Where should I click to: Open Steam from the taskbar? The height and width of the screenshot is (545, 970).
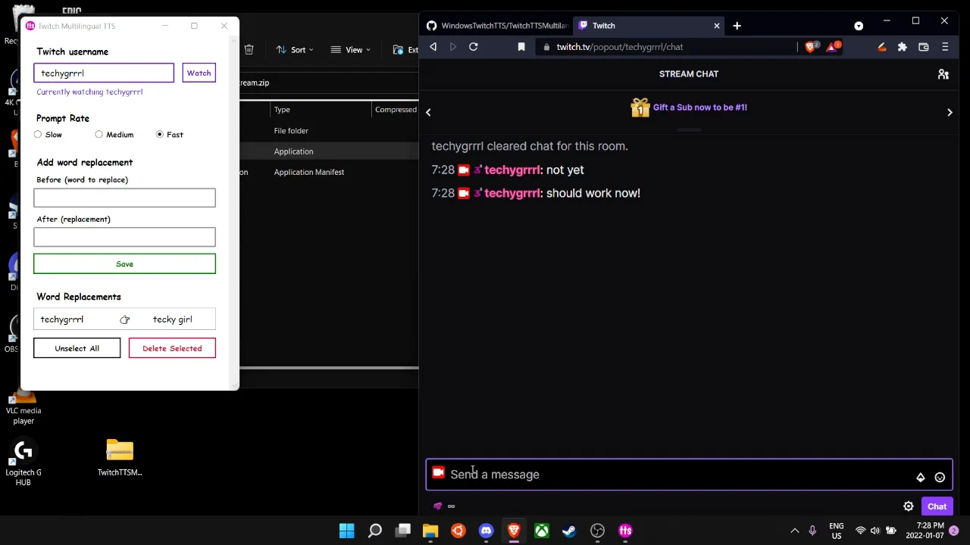coord(569,531)
